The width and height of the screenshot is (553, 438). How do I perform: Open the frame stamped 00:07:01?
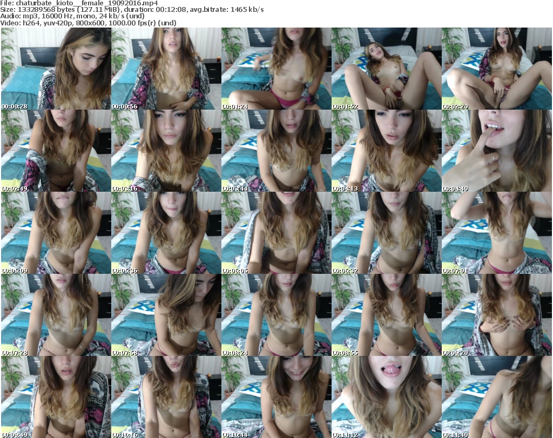pos(497,233)
